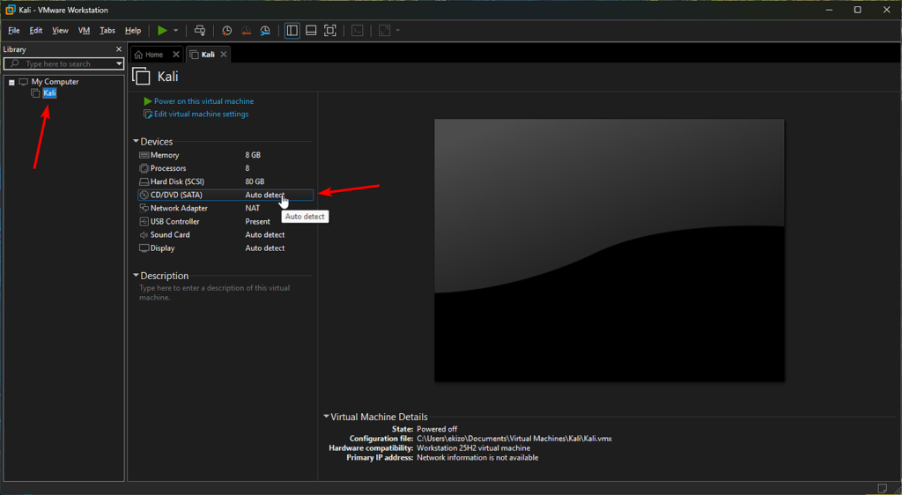Click the VM screen preview thumbnail
The image size is (902, 495).
coord(610,250)
